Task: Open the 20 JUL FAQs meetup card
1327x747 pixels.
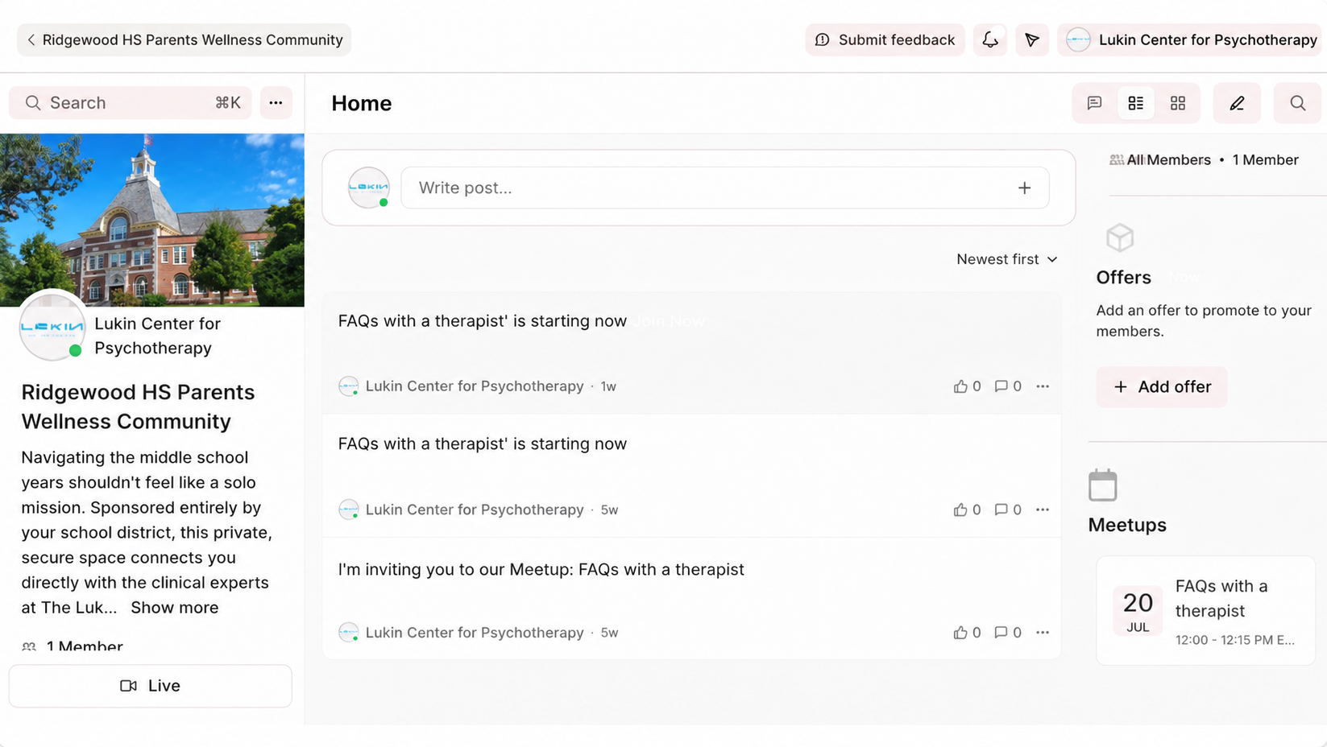Action: coord(1205,610)
